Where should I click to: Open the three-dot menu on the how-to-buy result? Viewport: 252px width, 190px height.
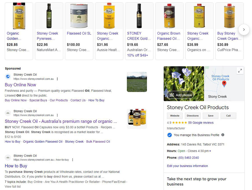pos(73,160)
